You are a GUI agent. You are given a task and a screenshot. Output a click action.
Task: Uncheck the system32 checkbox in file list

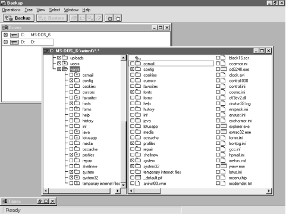133,166
